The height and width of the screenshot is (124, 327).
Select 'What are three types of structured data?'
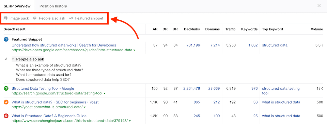(50, 70)
